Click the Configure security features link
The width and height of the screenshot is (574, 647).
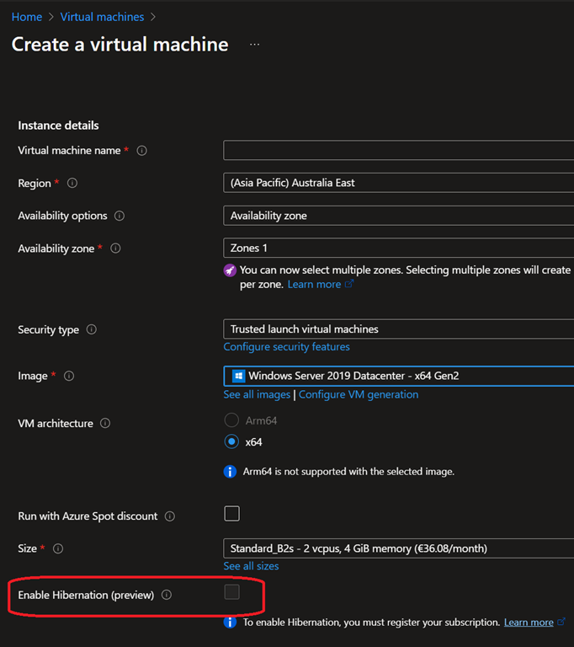(x=286, y=347)
